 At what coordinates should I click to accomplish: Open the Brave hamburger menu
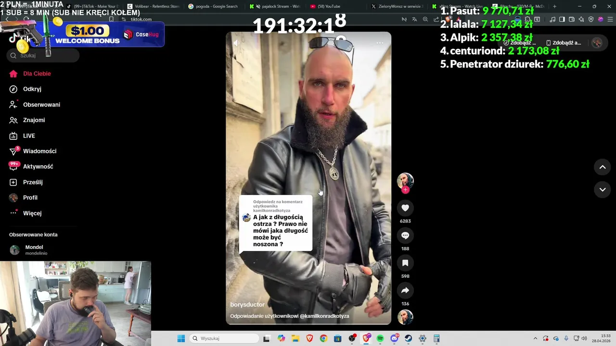point(609,19)
